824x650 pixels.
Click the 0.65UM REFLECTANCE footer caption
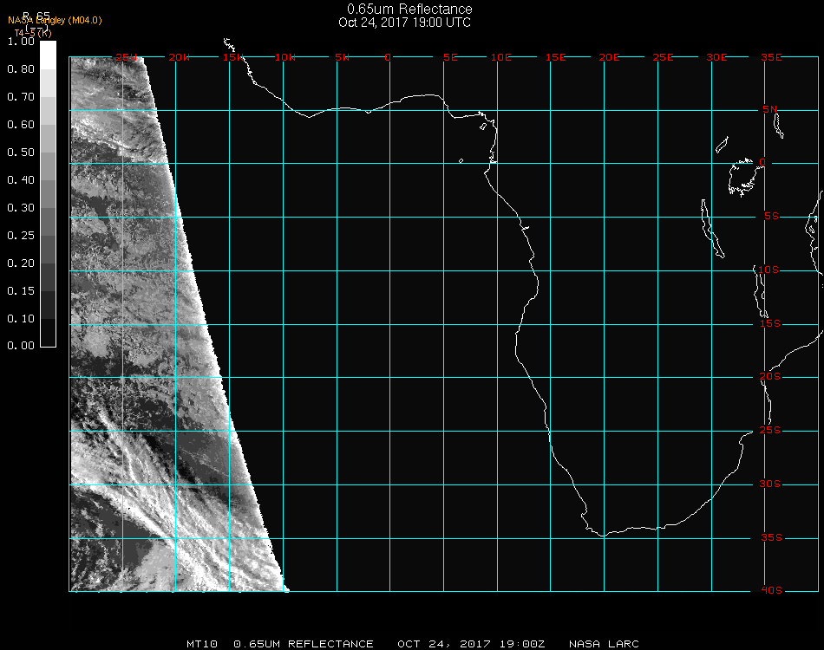tap(304, 644)
